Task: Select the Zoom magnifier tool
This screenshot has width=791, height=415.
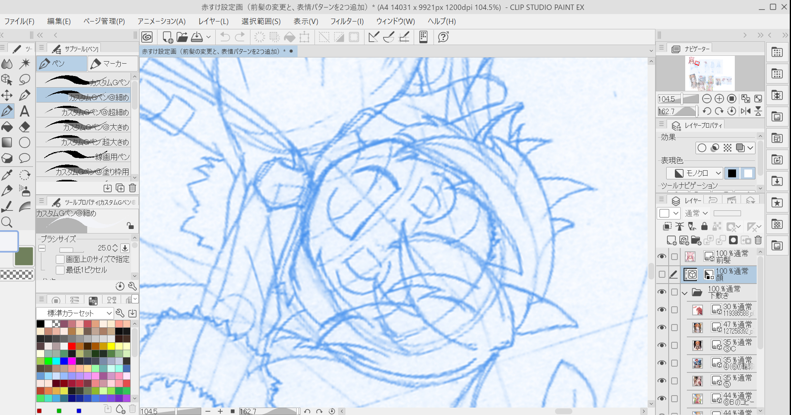Action: (x=7, y=222)
